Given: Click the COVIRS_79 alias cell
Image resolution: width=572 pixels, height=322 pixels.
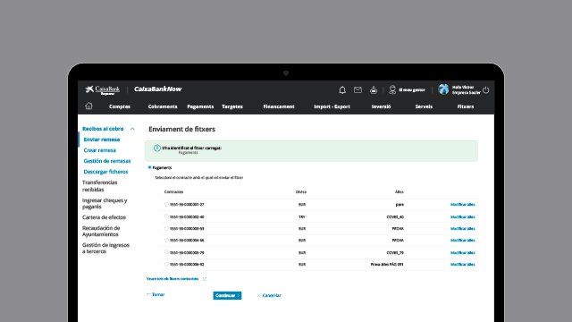Looking at the screenshot, I should [x=395, y=252].
